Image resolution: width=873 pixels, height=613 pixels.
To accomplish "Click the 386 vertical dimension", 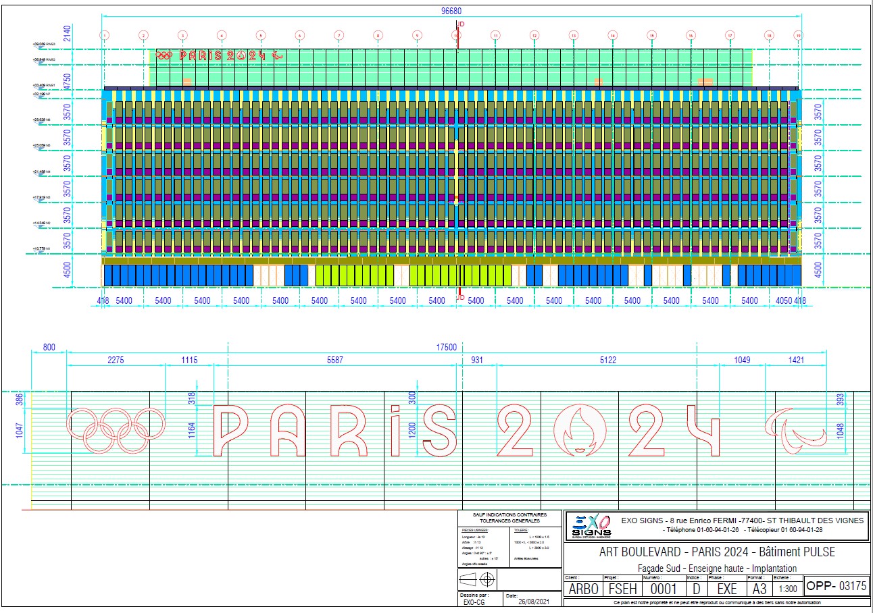I will (x=19, y=399).
